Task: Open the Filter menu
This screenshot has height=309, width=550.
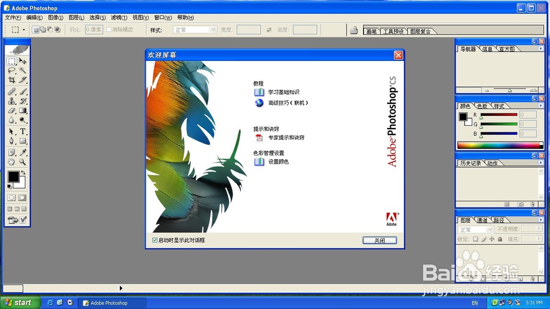Action: [x=119, y=18]
